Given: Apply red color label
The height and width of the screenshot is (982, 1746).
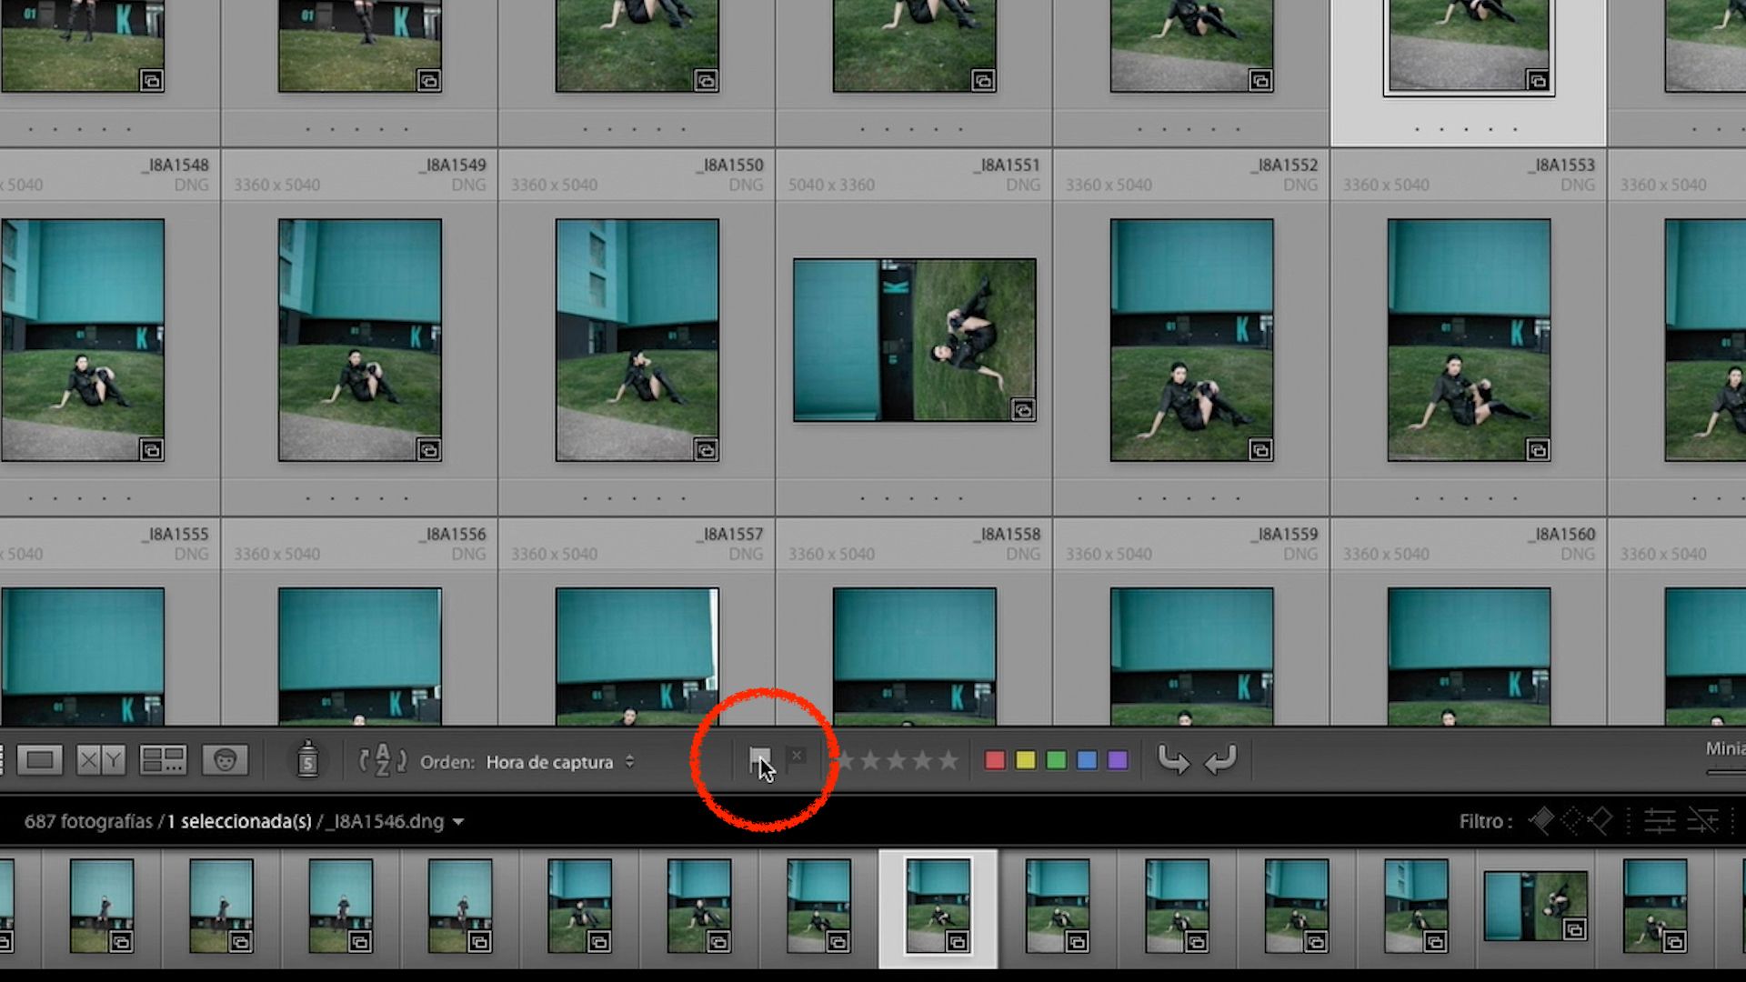Looking at the screenshot, I should click(x=995, y=760).
